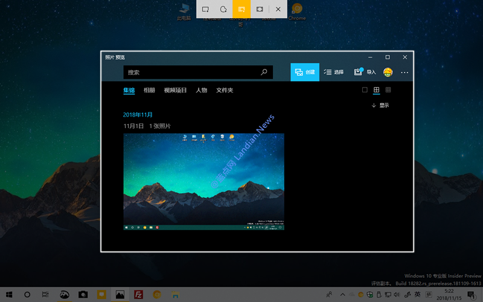
Task: Open the taskbar clock and date
Action: pos(449,295)
